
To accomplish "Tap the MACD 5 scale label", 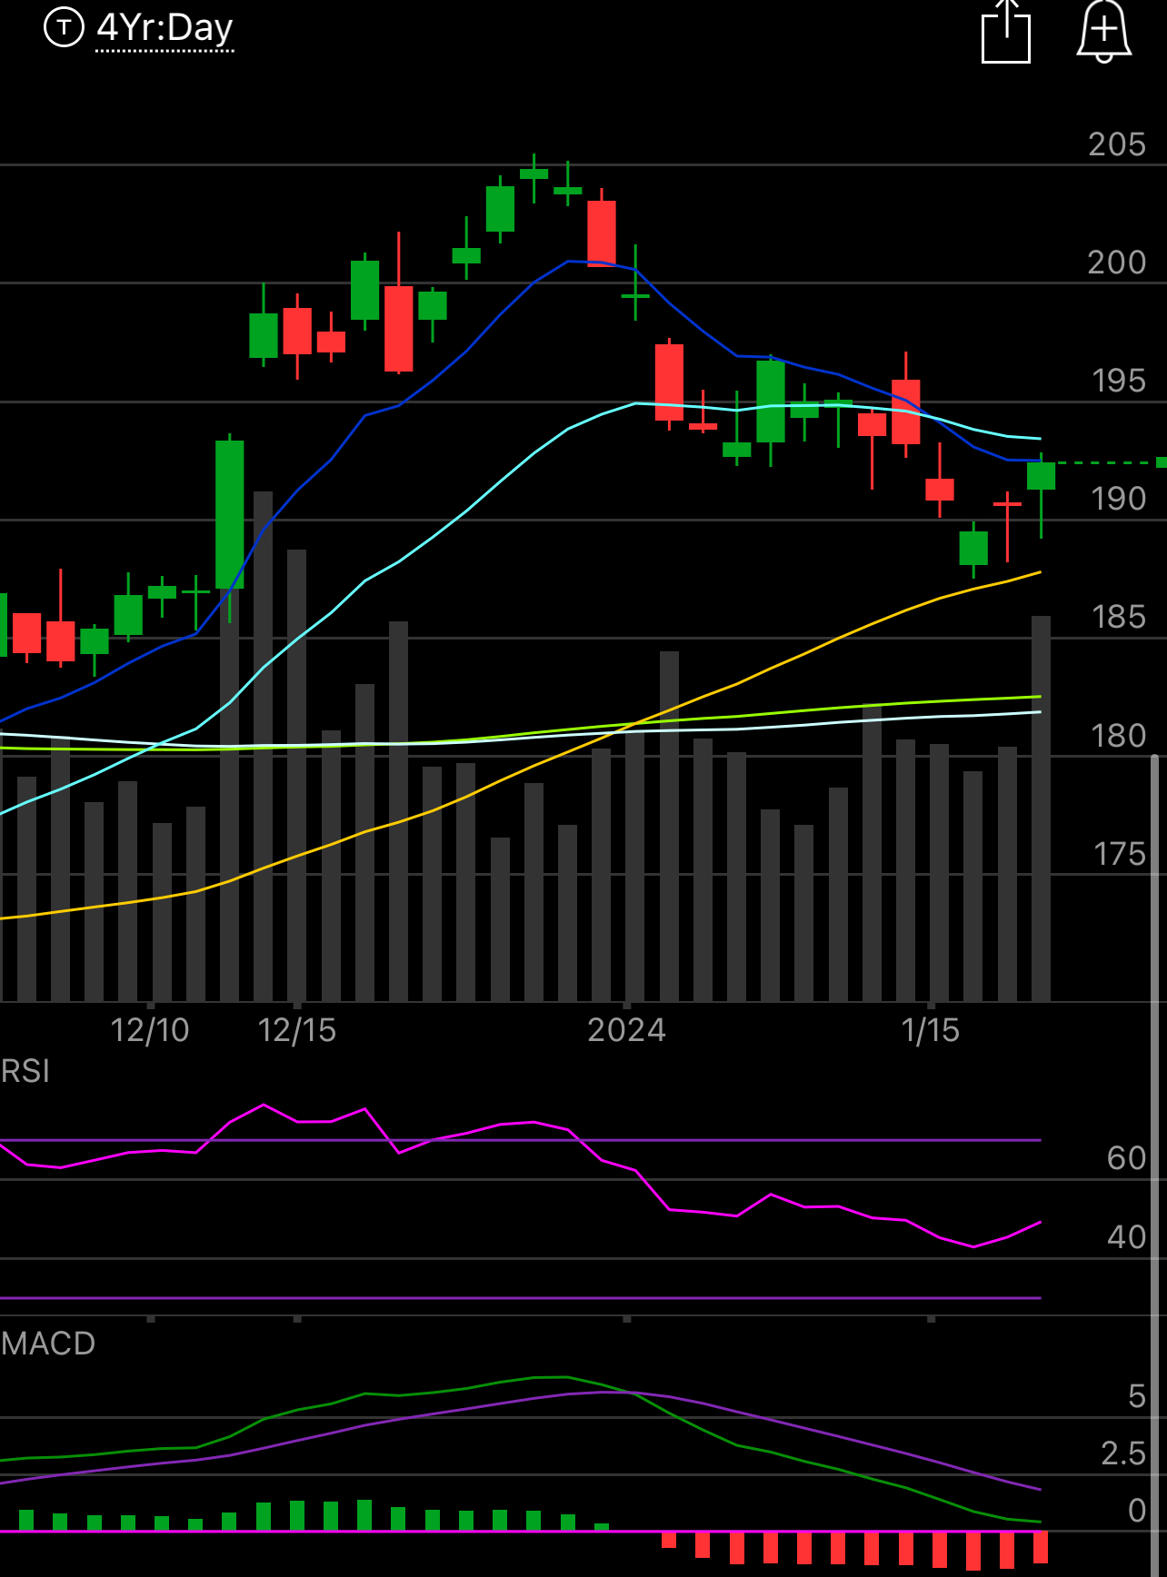I will click(x=1136, y=1396).
